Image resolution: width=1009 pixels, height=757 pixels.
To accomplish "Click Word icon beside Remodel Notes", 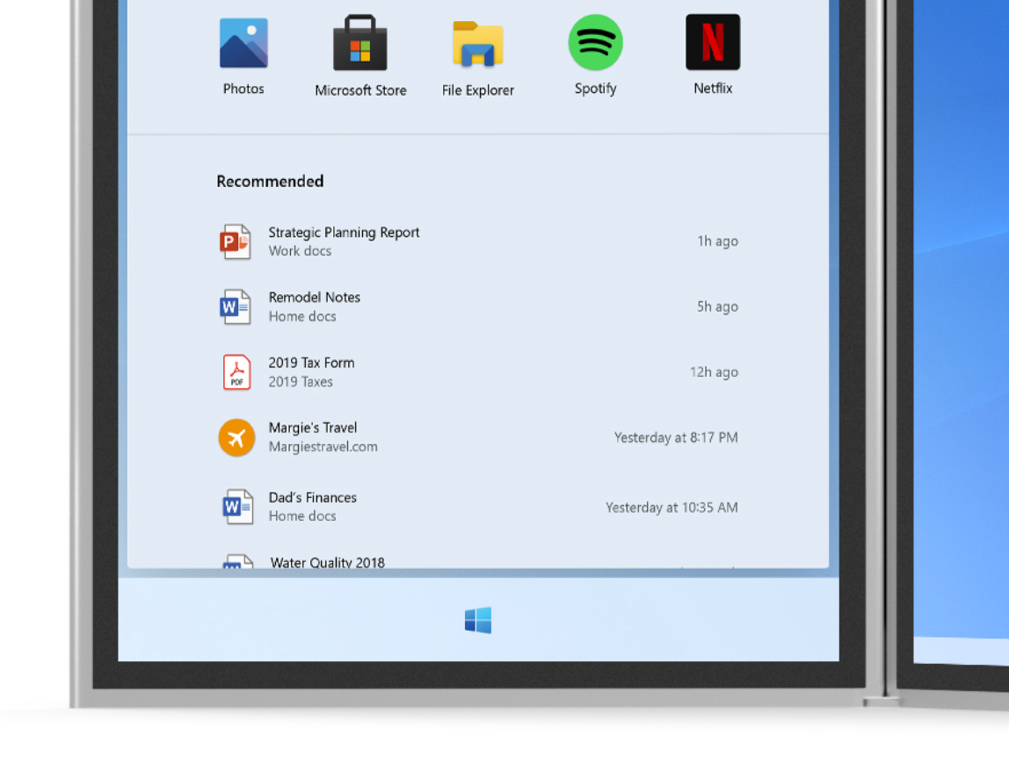I will pyautogui.click(x=235, y=306).
